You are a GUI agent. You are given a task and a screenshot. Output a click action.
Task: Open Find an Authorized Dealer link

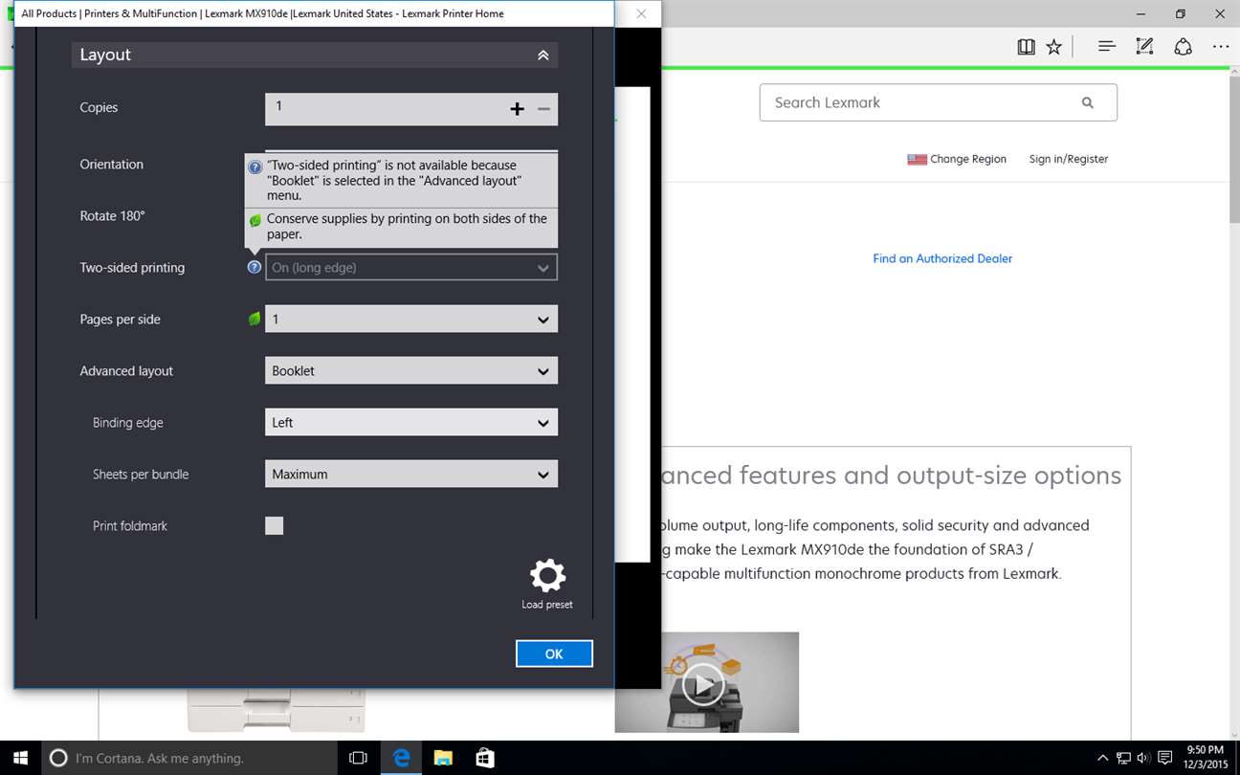[x=942, y=258]
